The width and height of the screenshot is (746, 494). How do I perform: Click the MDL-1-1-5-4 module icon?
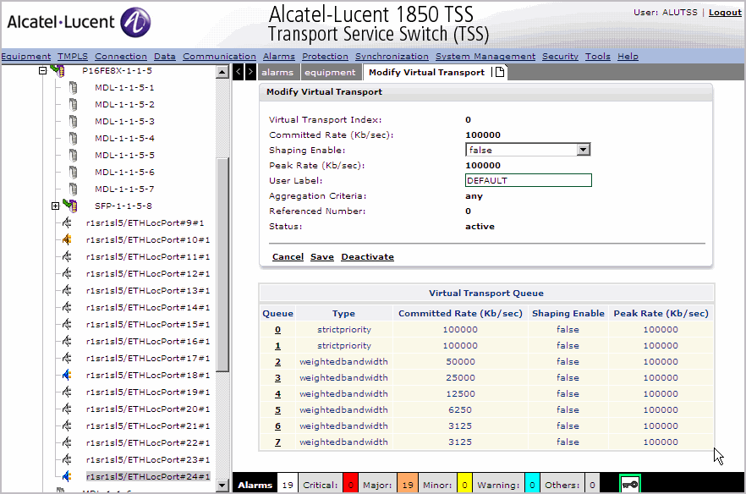point(73,138)
